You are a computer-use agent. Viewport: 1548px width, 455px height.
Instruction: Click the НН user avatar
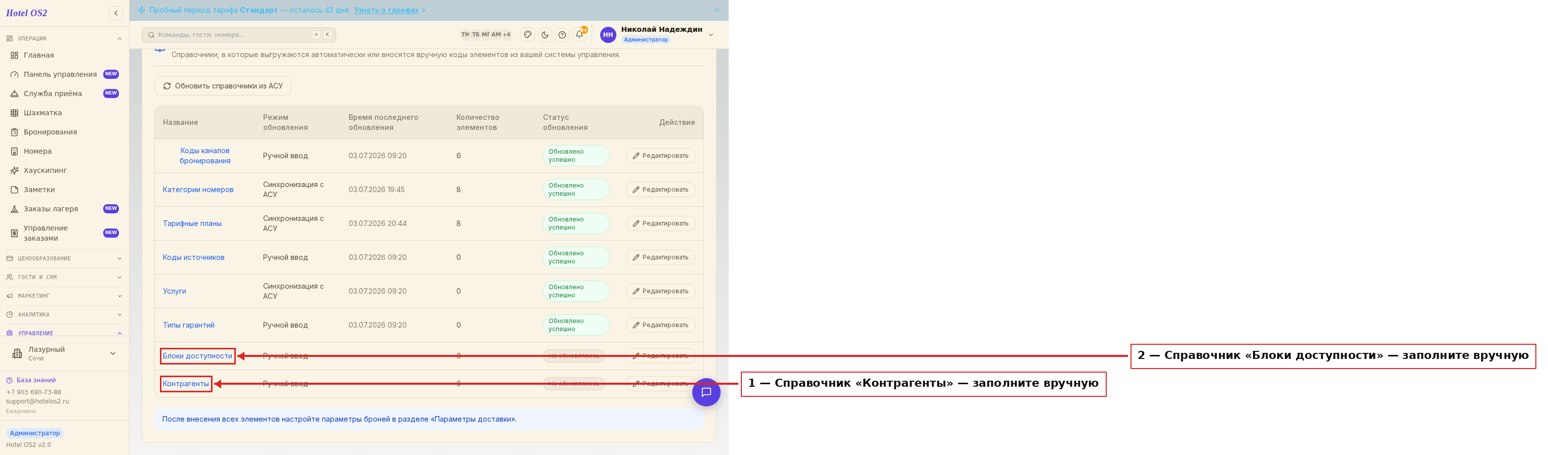pyautogui.click(x=608, y=35)
